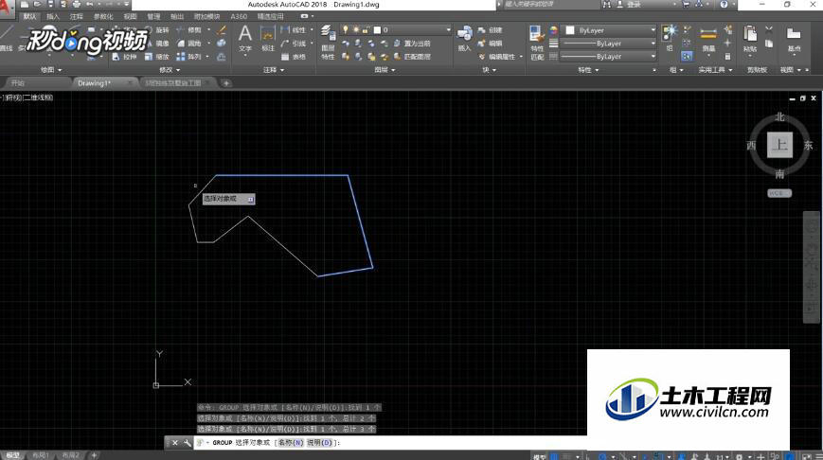Viewport: 823px width, 460px height.
Task: Open the ByLayer color dropdown
Action: [609, 30]
